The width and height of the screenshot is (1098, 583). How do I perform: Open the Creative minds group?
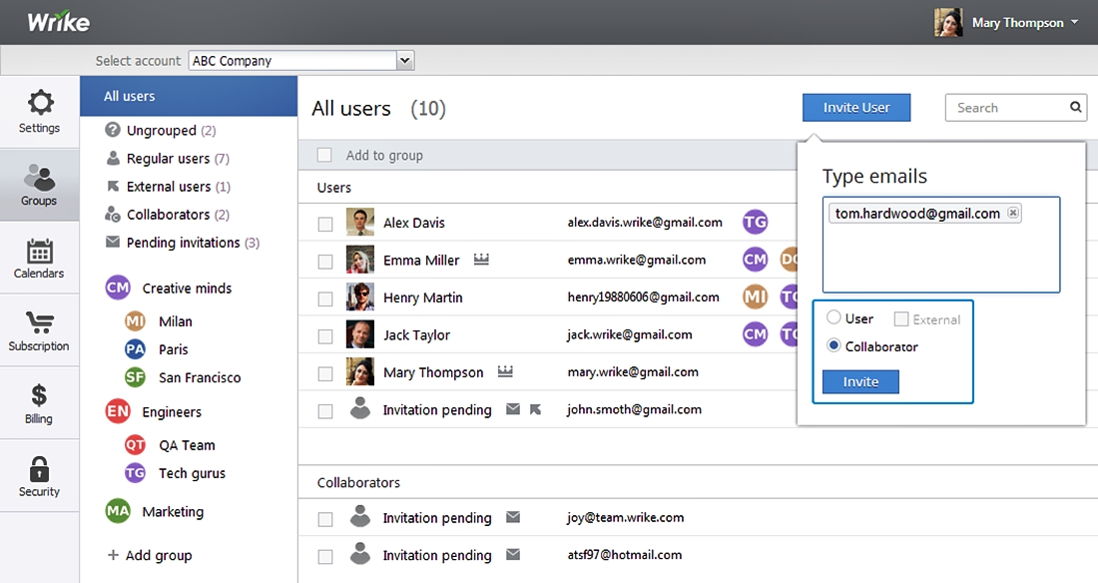(x=186, y=289)
